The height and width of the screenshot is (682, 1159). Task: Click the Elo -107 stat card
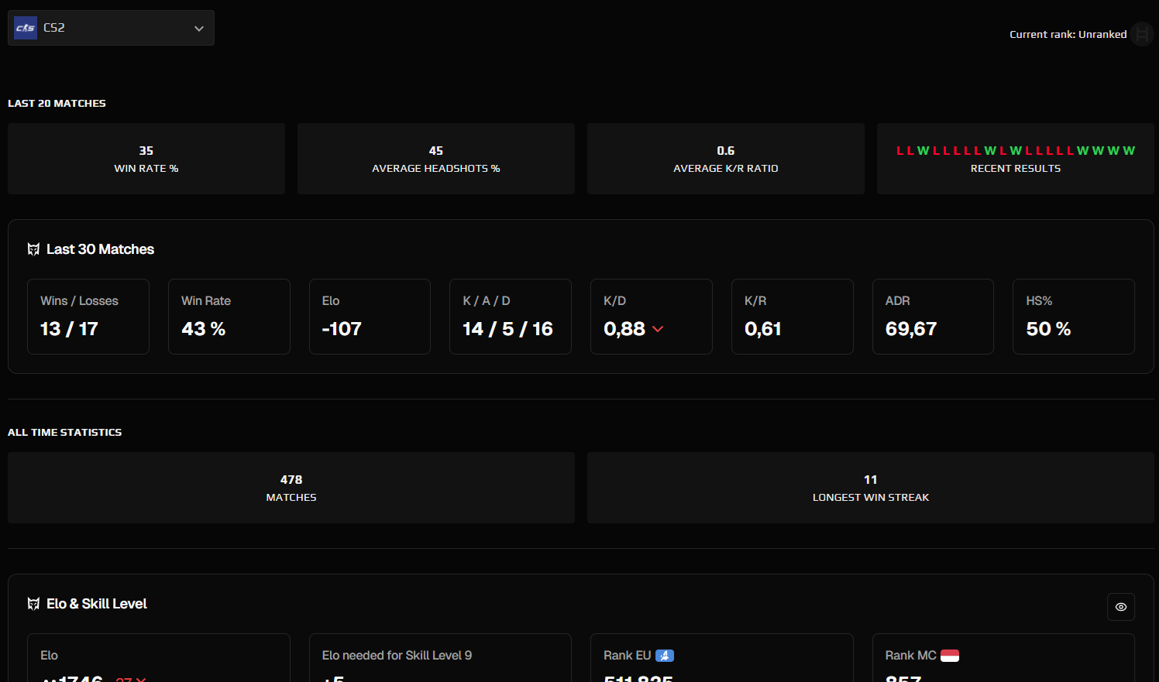(x=370, y=316)
